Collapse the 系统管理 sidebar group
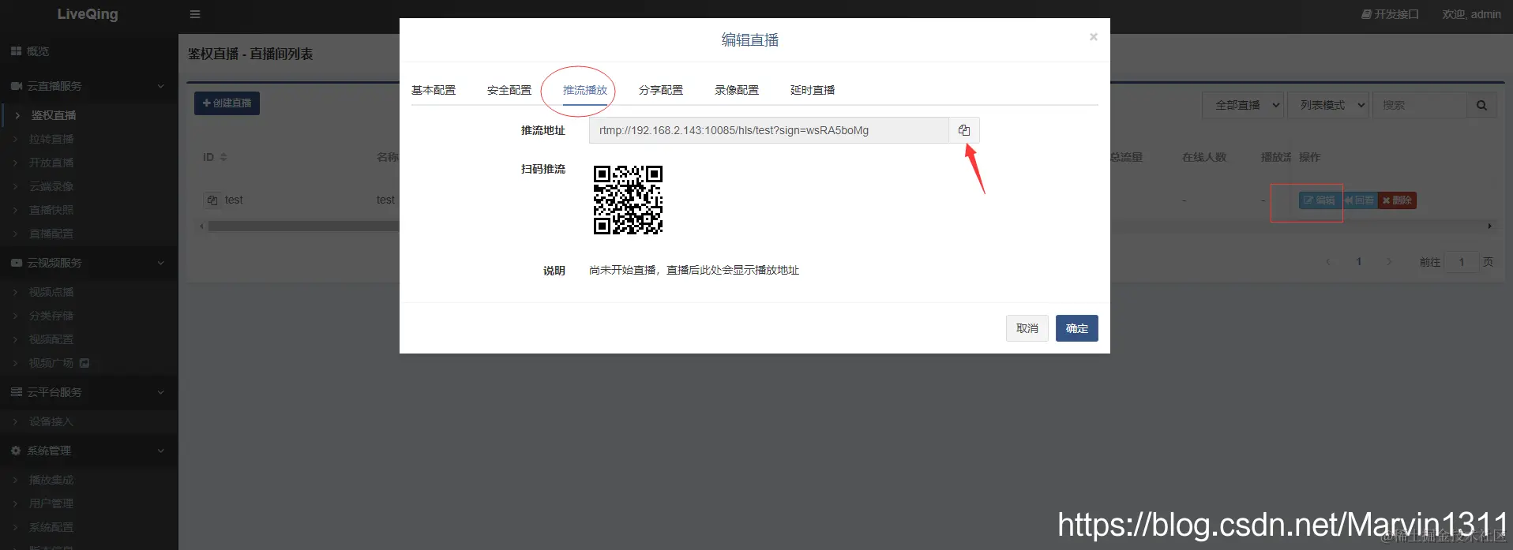The height and width of the screenshot is (550, 1513). [x=88, y=451]
